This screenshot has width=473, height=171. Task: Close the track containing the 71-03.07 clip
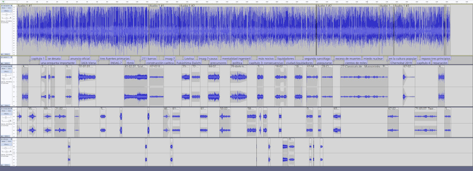(x=2, y=108)
